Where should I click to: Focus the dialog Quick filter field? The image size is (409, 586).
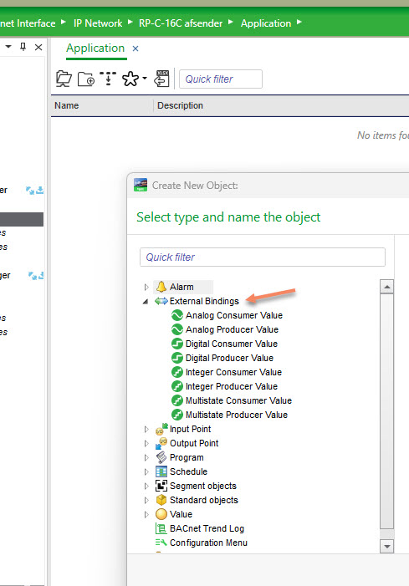263,257
